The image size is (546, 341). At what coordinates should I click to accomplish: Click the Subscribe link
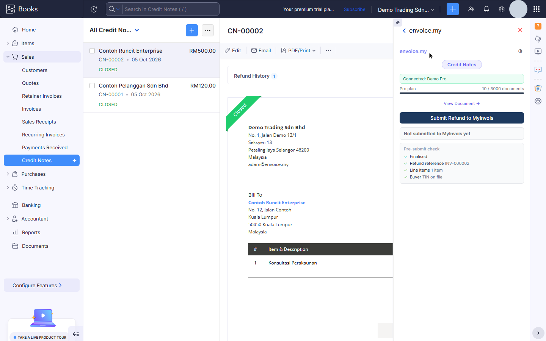point(355,9)
